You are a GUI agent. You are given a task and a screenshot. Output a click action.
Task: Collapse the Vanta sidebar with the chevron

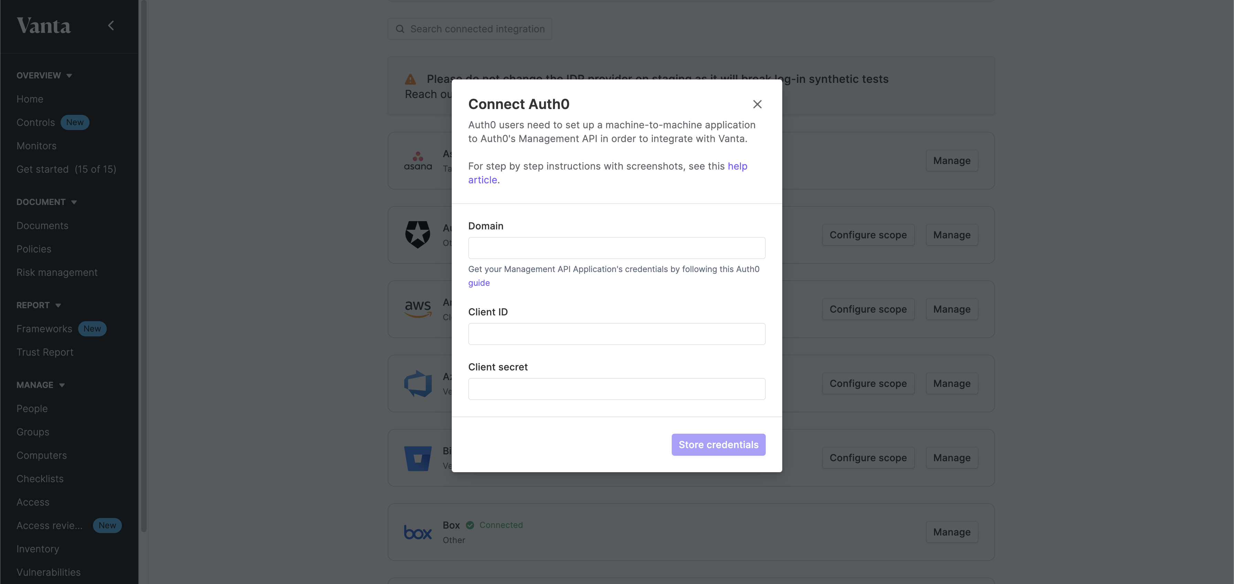[x=111, y=25]
